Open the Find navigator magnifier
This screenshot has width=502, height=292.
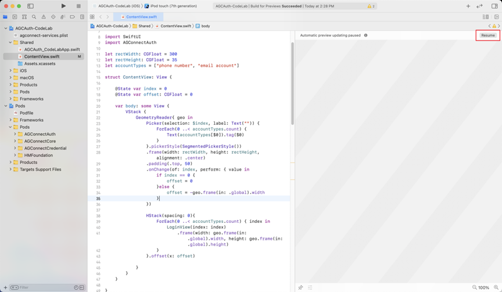pos(34,17)
